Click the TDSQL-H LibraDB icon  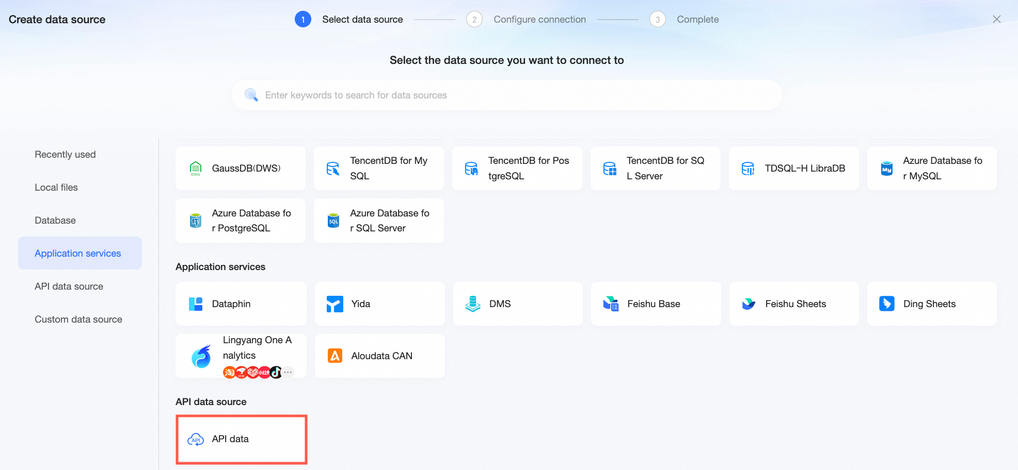point(748,169)
